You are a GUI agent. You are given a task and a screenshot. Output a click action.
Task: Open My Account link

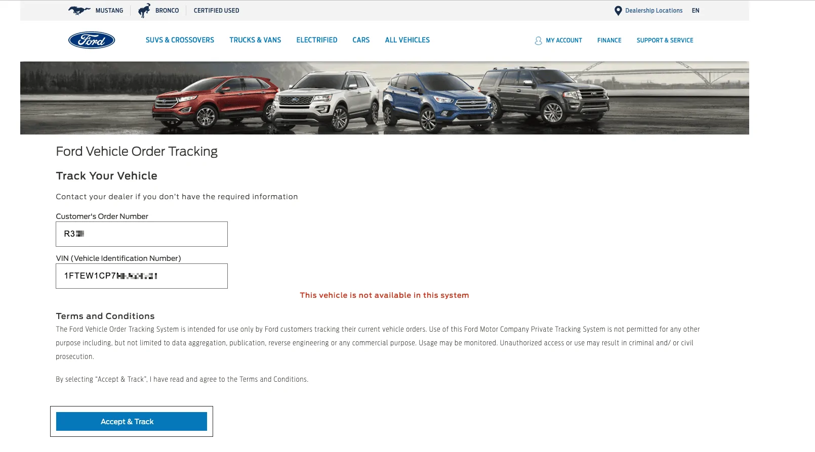[x=564, y=40]
